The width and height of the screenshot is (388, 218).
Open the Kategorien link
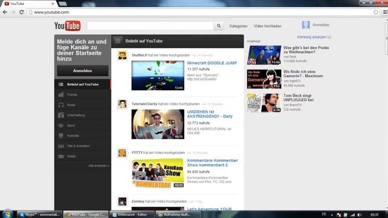pyautogui.click(x=238, y=26)
